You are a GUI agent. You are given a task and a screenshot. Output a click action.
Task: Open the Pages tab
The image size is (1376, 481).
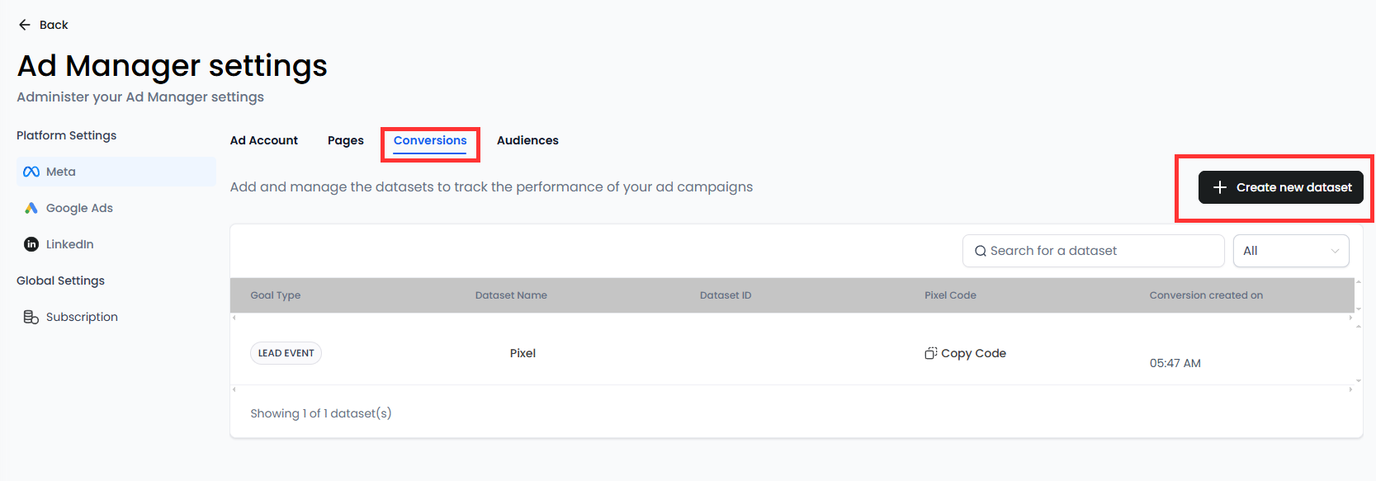tap(346, 140)
